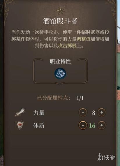Click the 1/1 allocated points counter

point(80,98)
